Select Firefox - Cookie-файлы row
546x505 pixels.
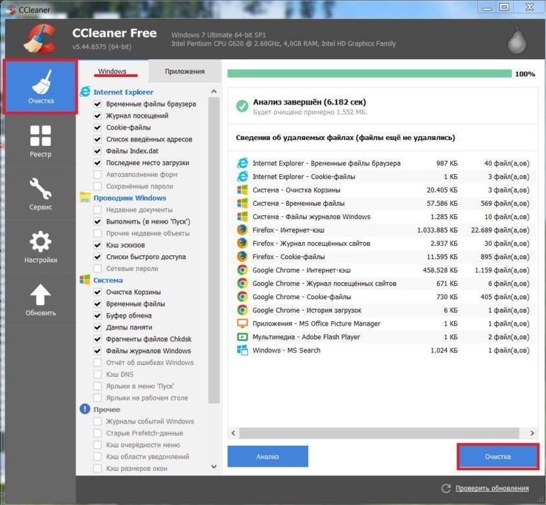(382, 257)
